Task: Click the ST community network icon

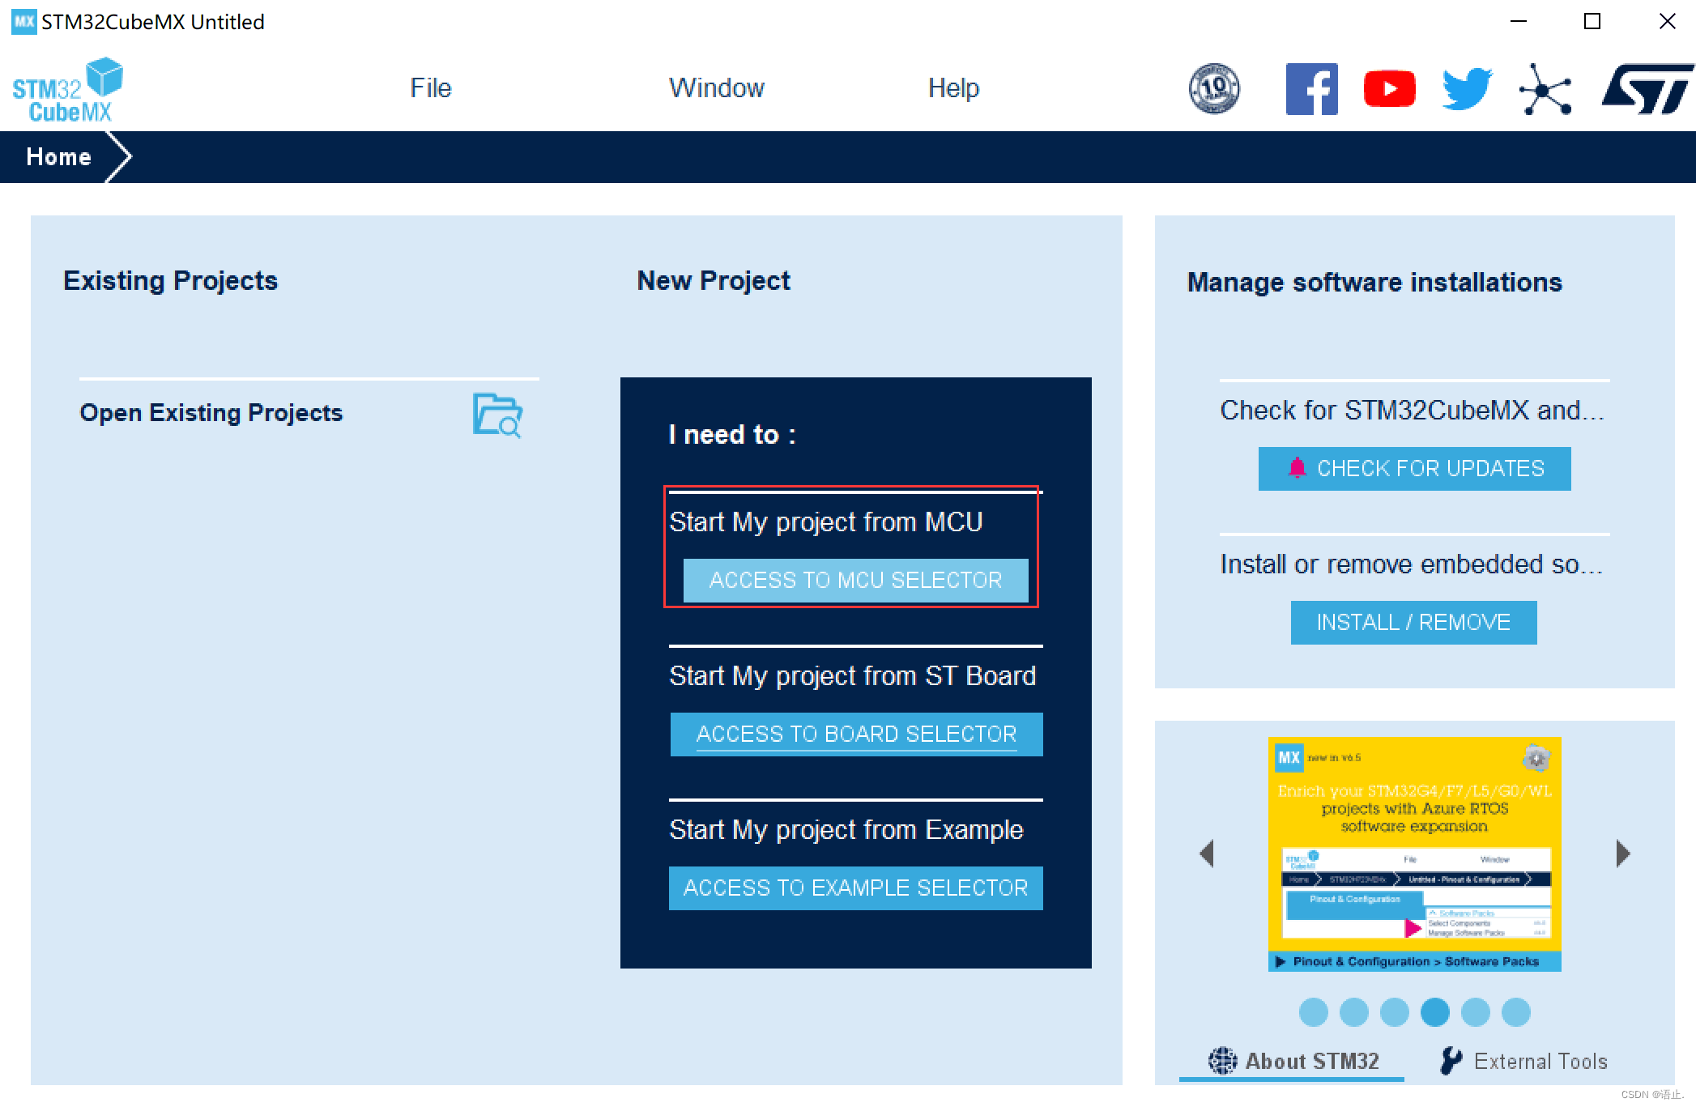Action: pyautogui.click(x=1545, y=89)
